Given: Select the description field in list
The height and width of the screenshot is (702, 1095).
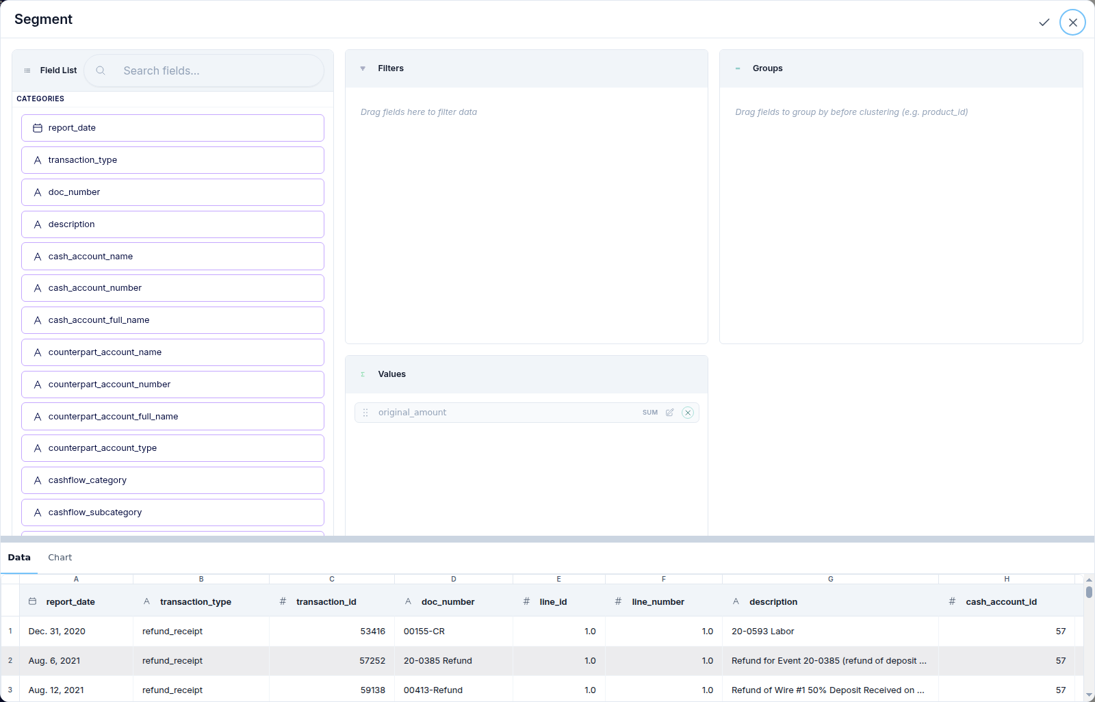Looking at the screenshot, I should point(172,224).
